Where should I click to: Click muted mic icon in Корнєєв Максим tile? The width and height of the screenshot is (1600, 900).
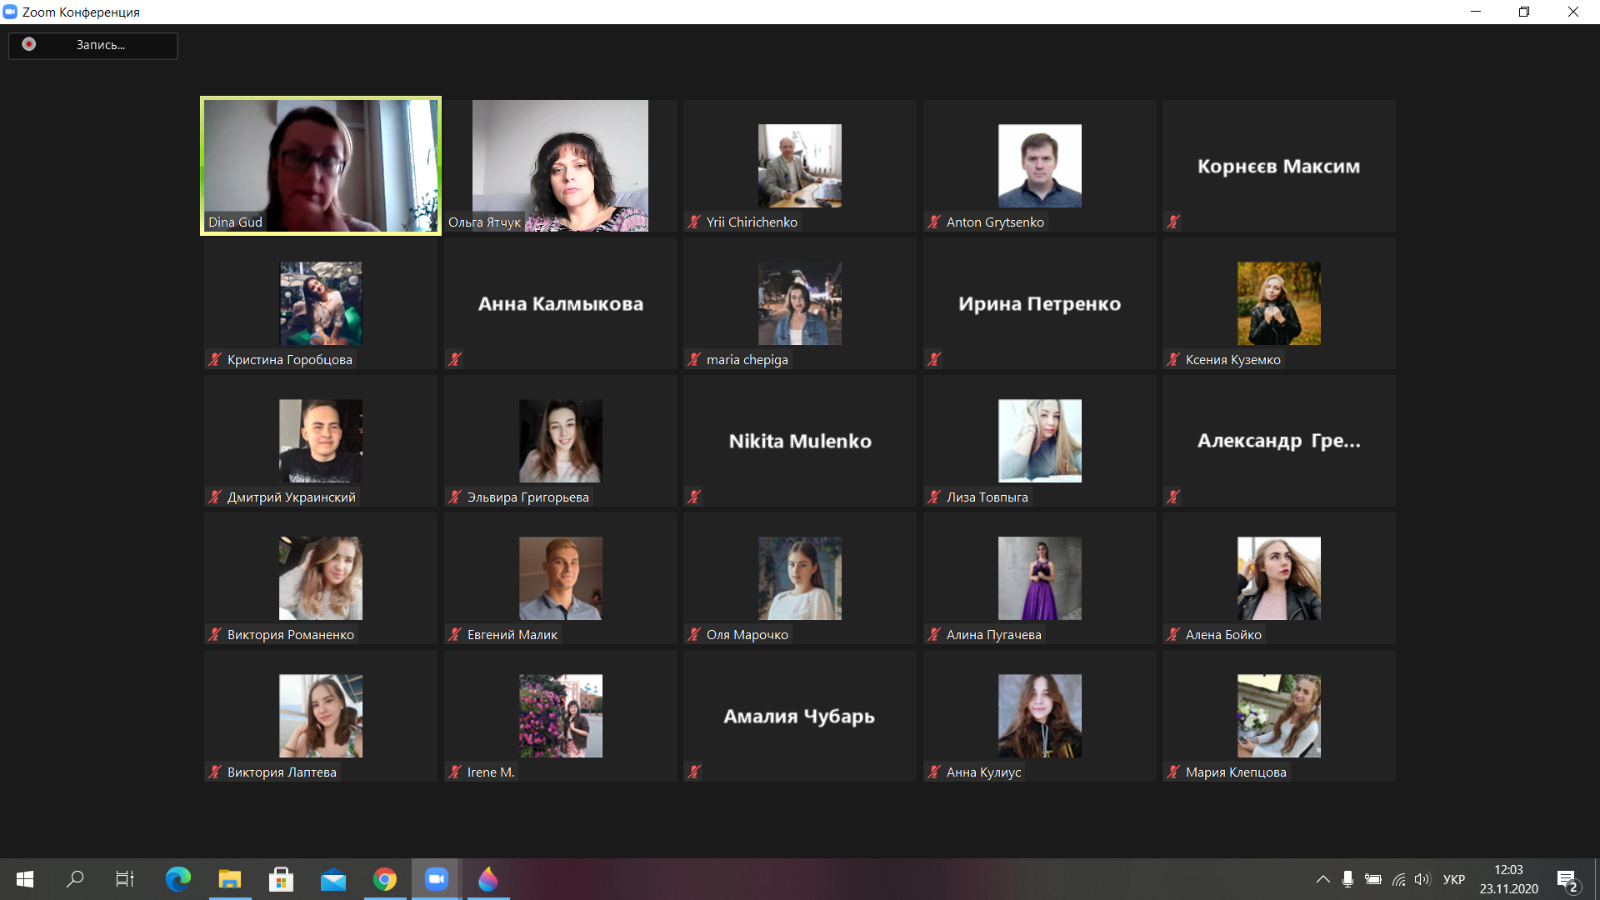coord(1173,222)
